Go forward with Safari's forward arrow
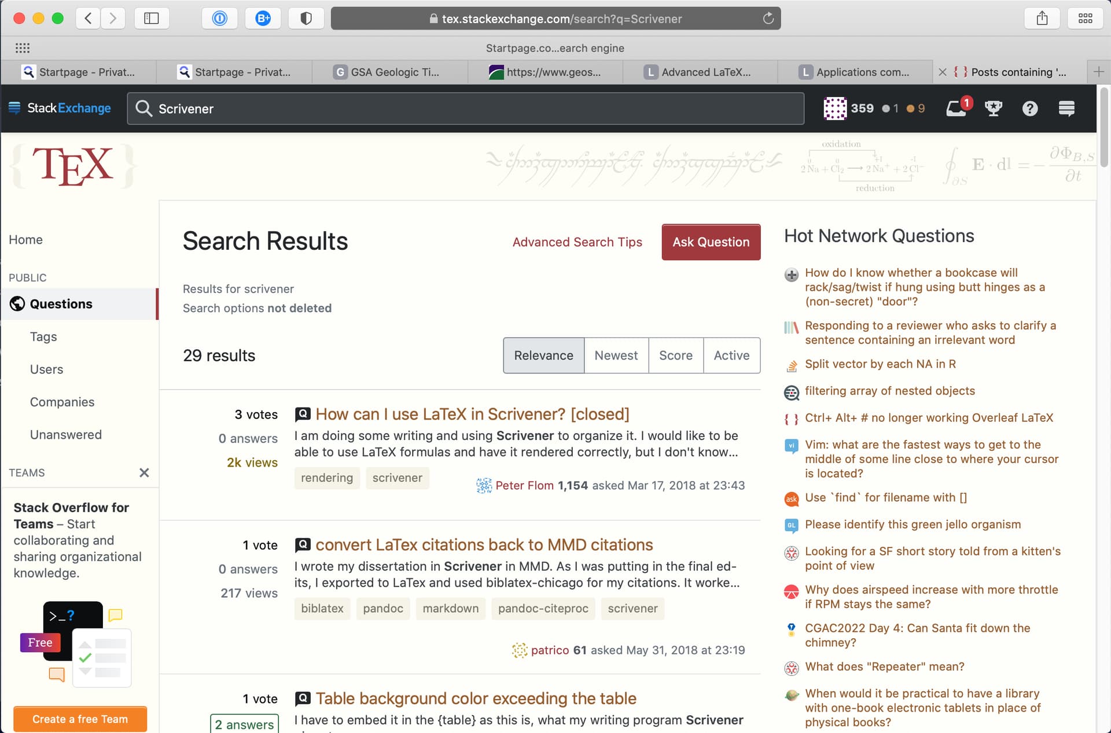 (x=113, y=18)
